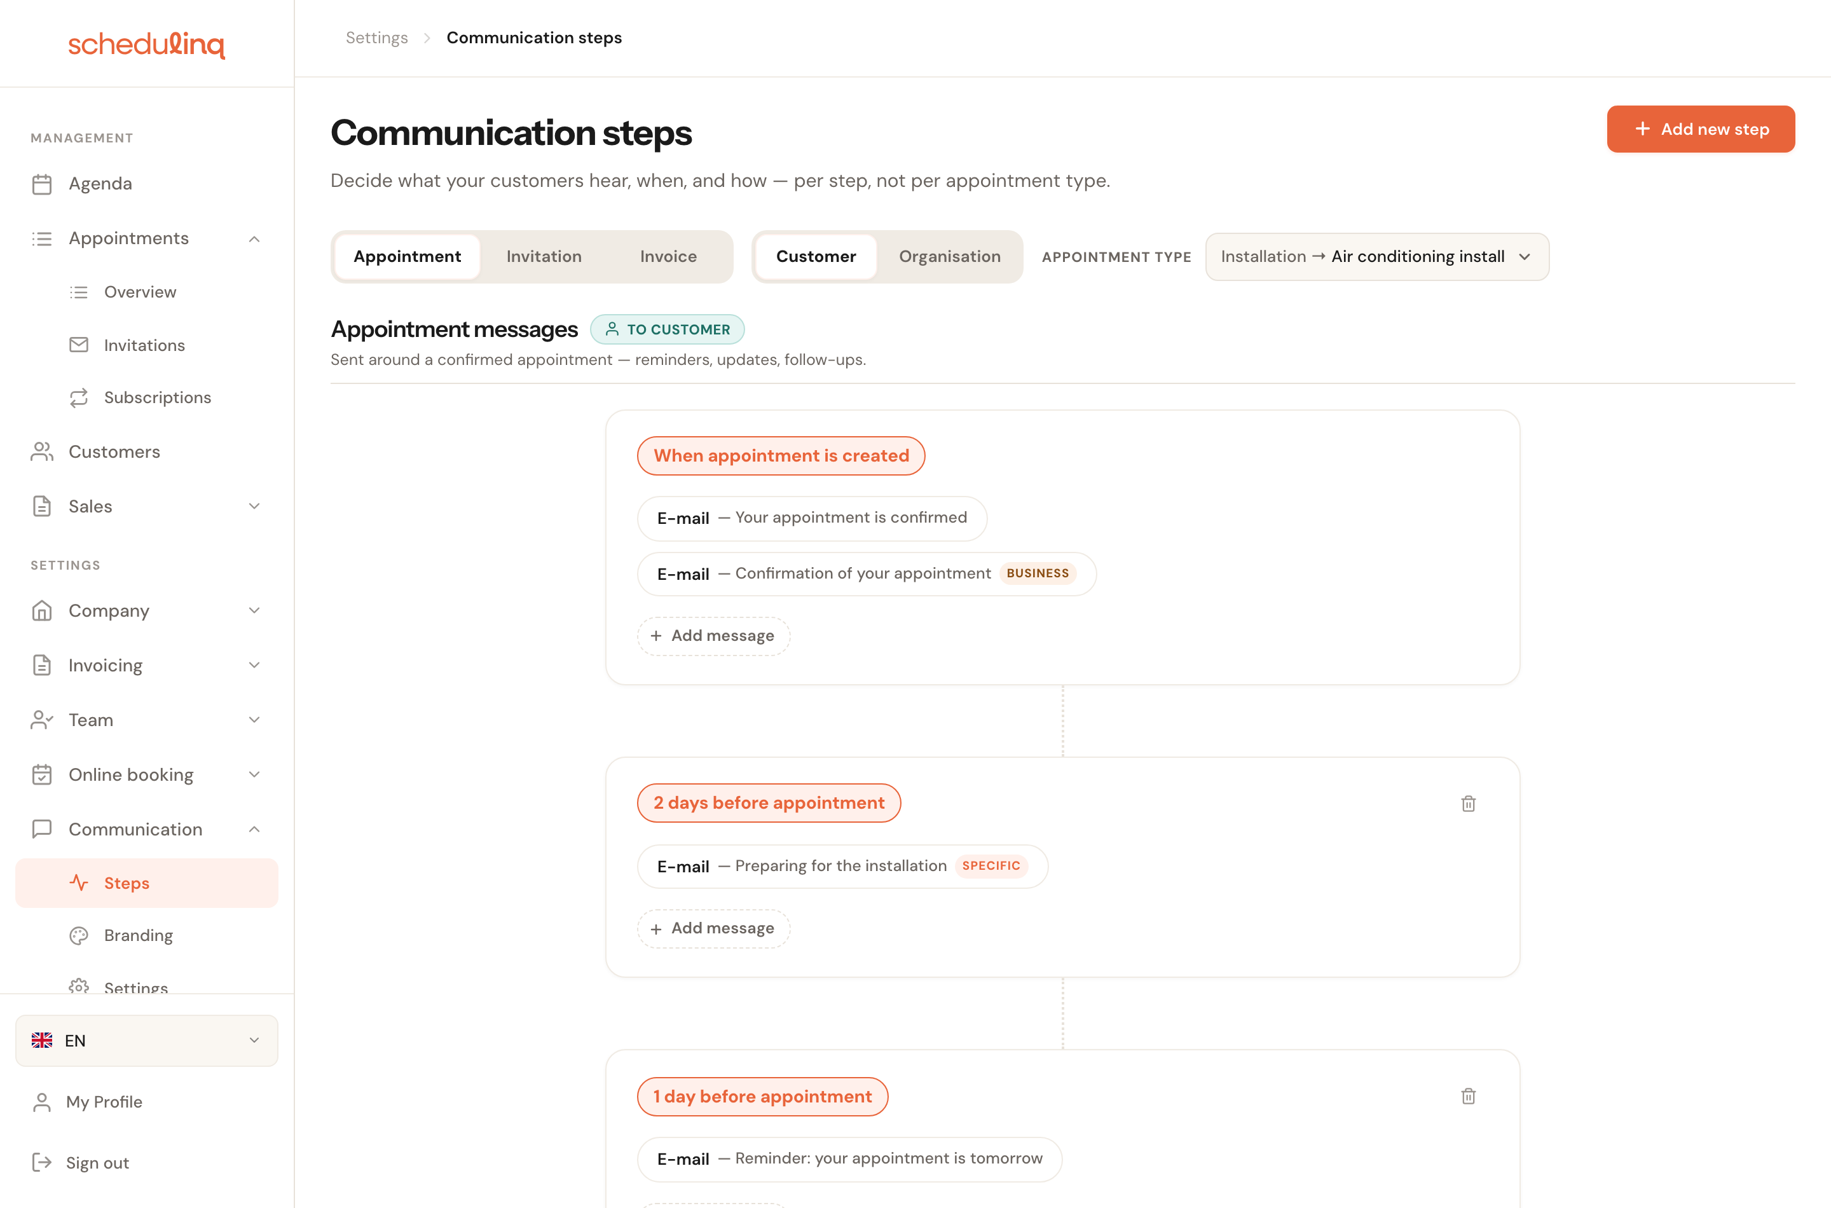The image size is (1831, 1208).
Task: Open the Branding menu item
Action: 146,935
